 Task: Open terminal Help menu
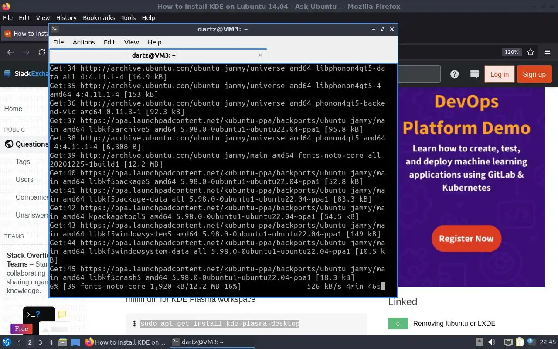155,42
